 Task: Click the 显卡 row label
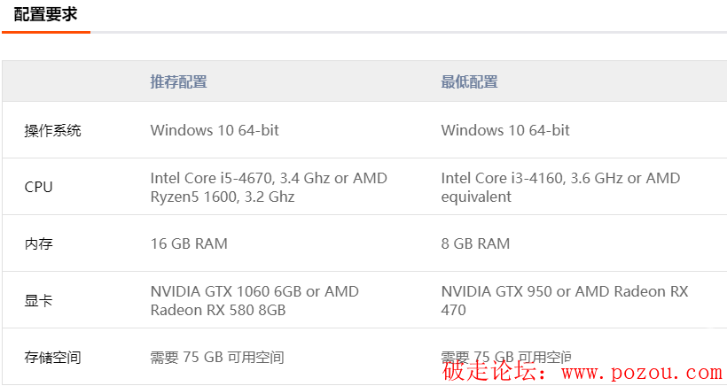point(38,301)
